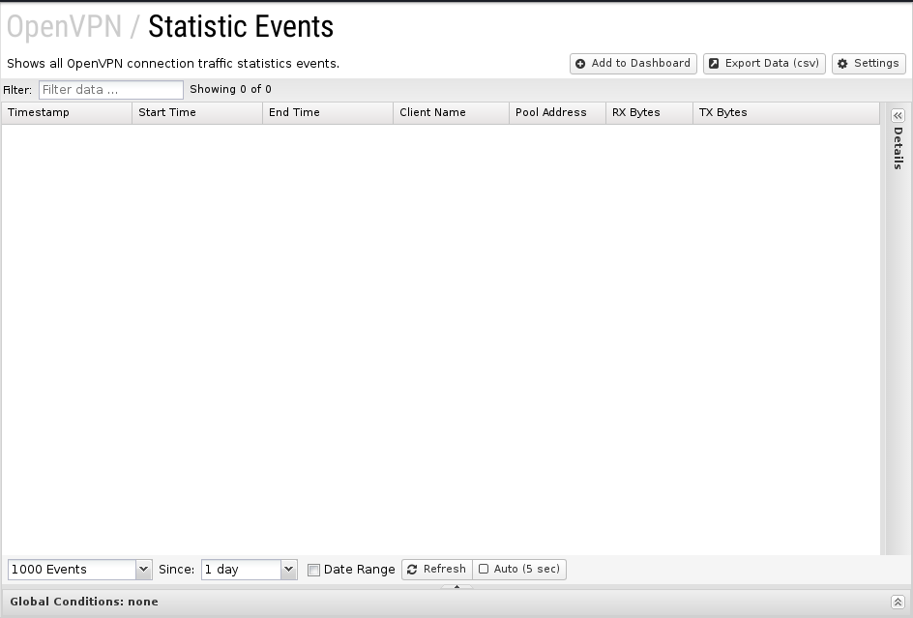This screenshot has width=913, height=618.
Task: Sort by Pool Address column header
Action: point(557,113)
